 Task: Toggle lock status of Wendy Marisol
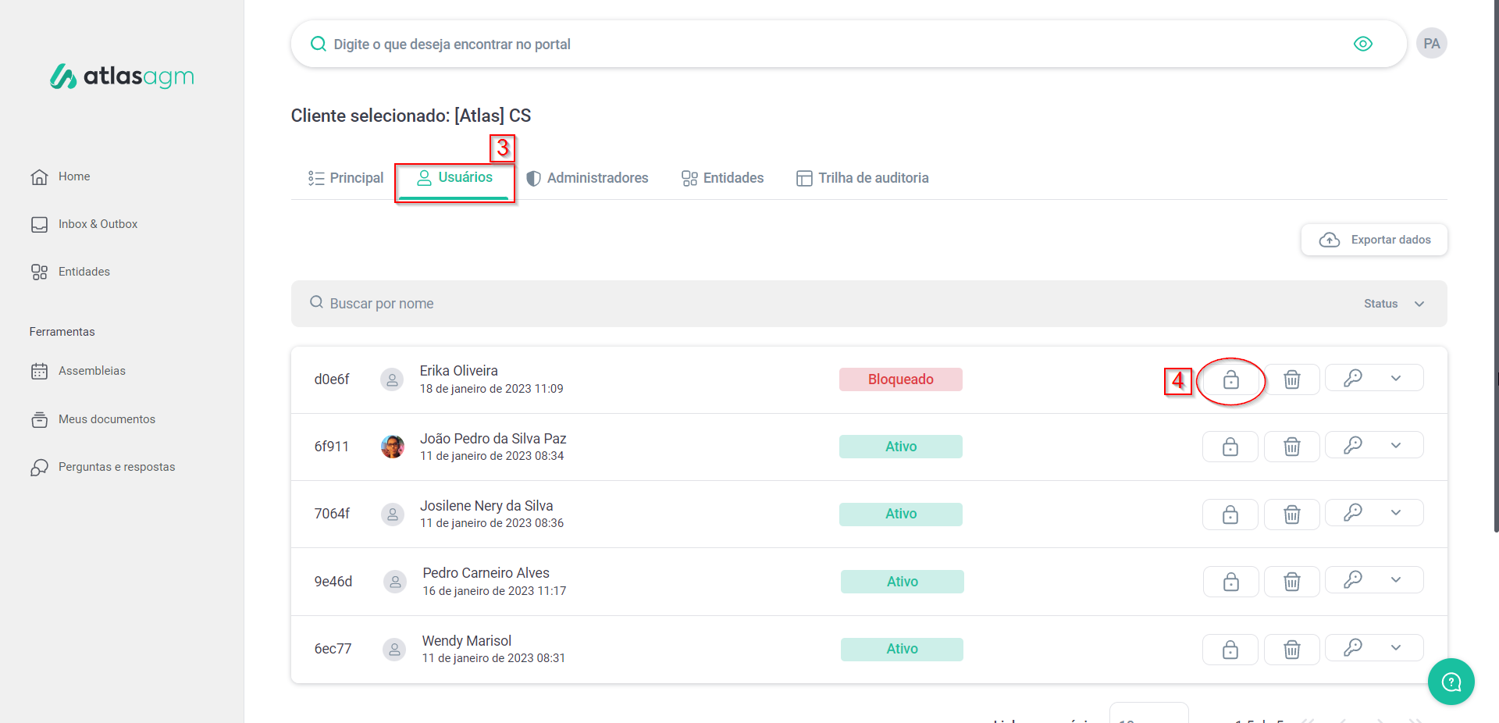(1230, 650)
